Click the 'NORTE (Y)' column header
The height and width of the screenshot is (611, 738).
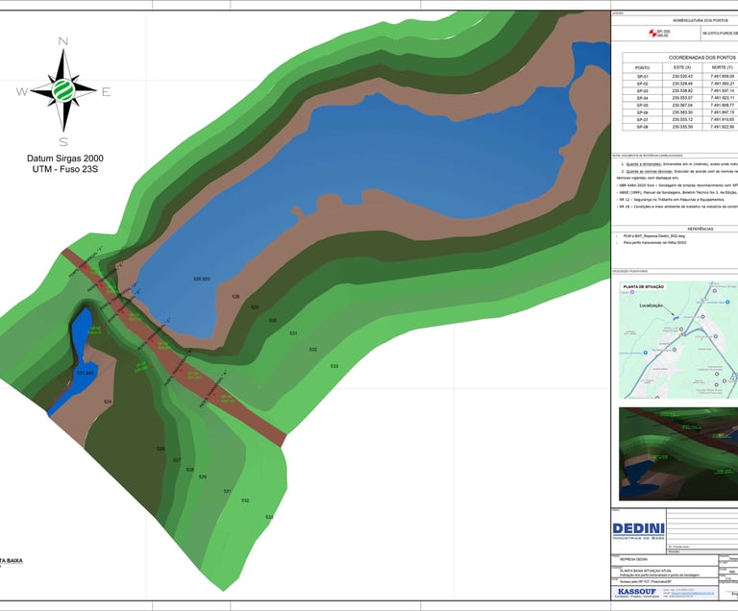pos(722,67)
